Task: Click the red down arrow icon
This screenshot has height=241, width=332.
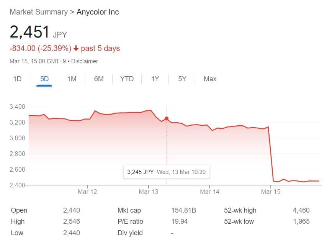Action: click(77, 48)
